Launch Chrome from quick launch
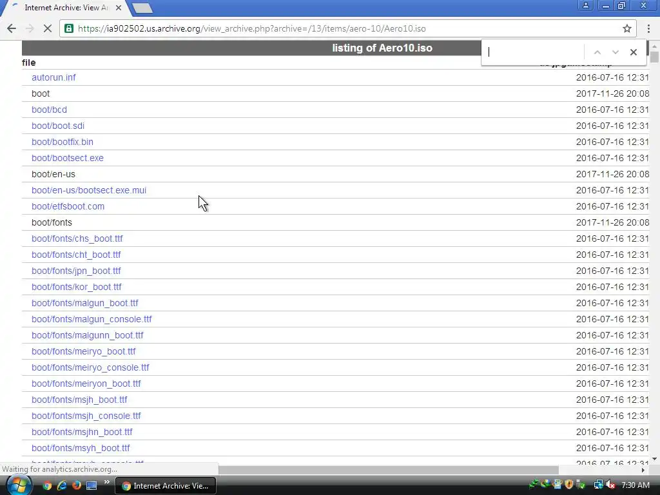This screenshot has width=660, height=495. click(47, 486)
